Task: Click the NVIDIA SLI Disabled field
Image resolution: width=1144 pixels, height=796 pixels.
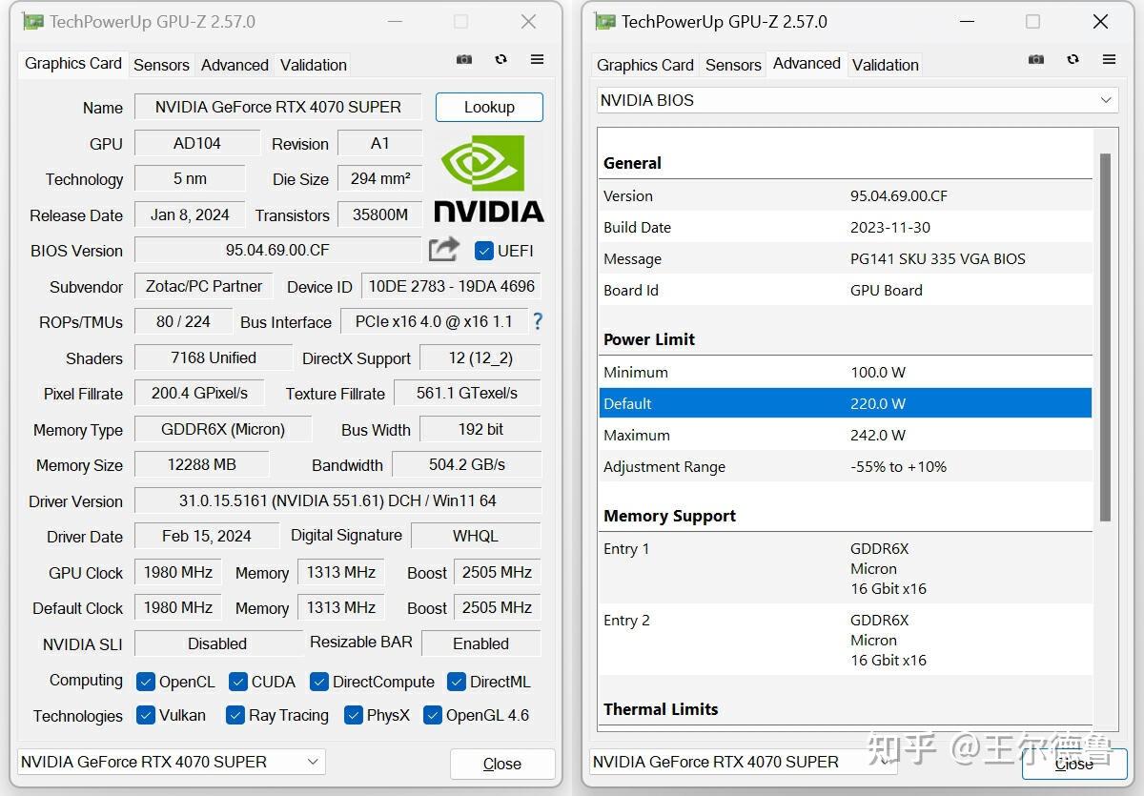Action: pos(217,643)
